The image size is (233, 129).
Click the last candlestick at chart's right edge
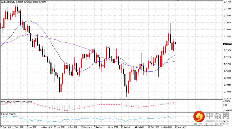click(x=175, y=43)
